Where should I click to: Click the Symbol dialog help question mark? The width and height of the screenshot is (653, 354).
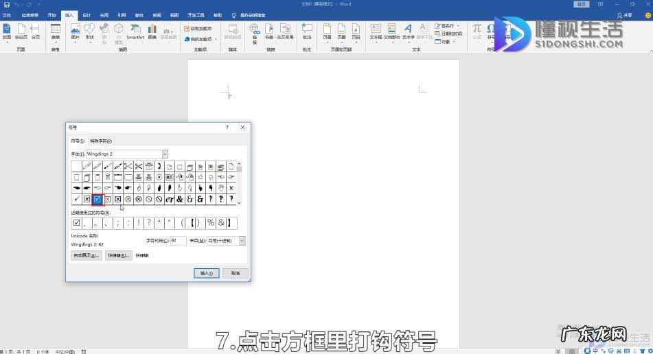tap(227, 128)
